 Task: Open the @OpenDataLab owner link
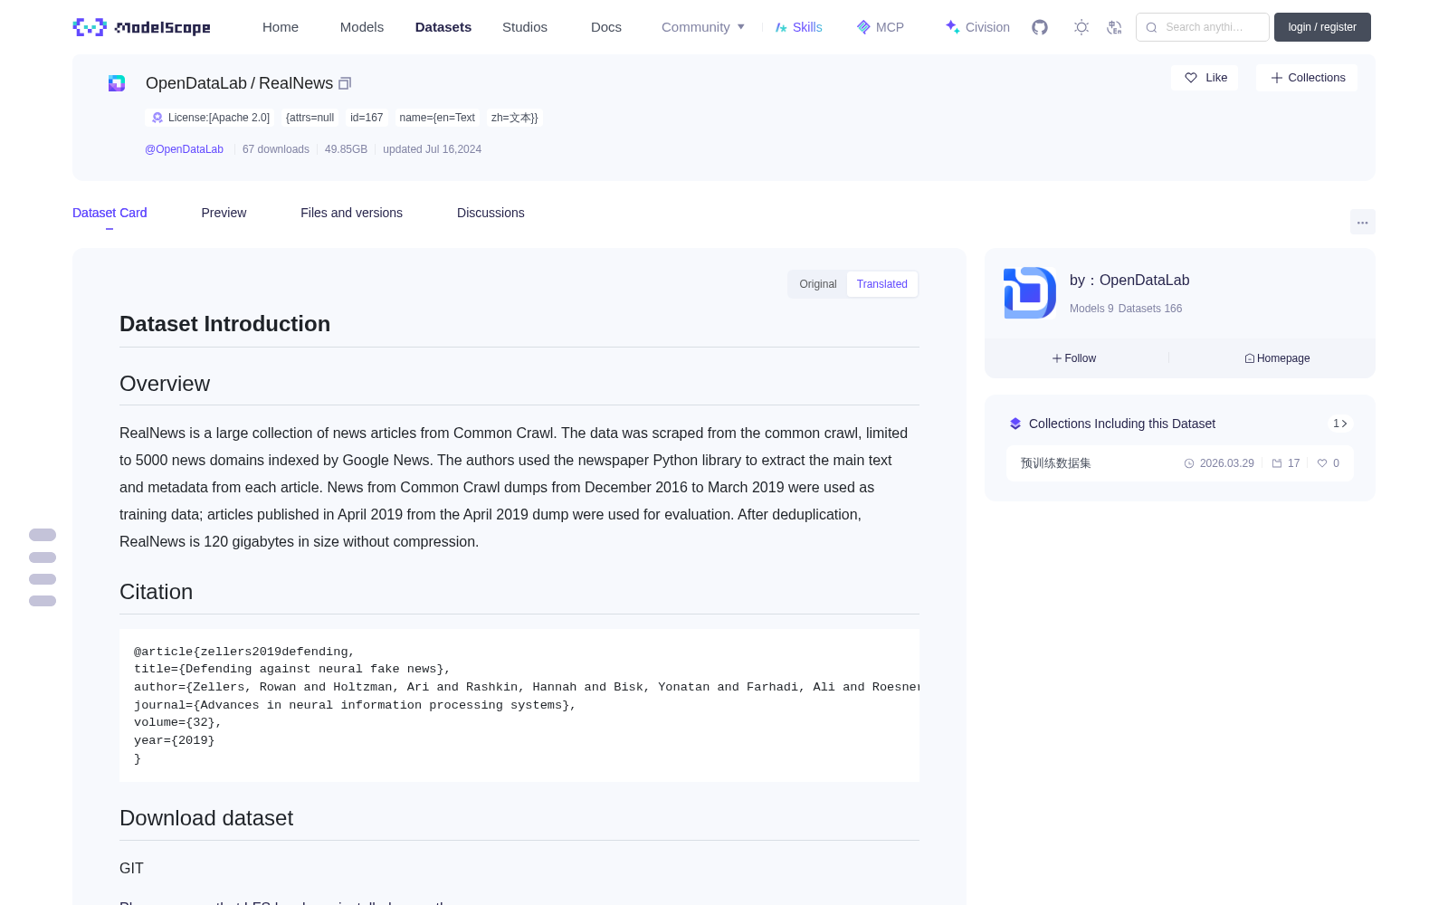pos(184,149)
